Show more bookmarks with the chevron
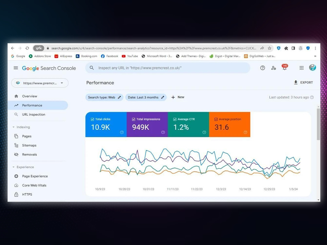 click(315, 56)
